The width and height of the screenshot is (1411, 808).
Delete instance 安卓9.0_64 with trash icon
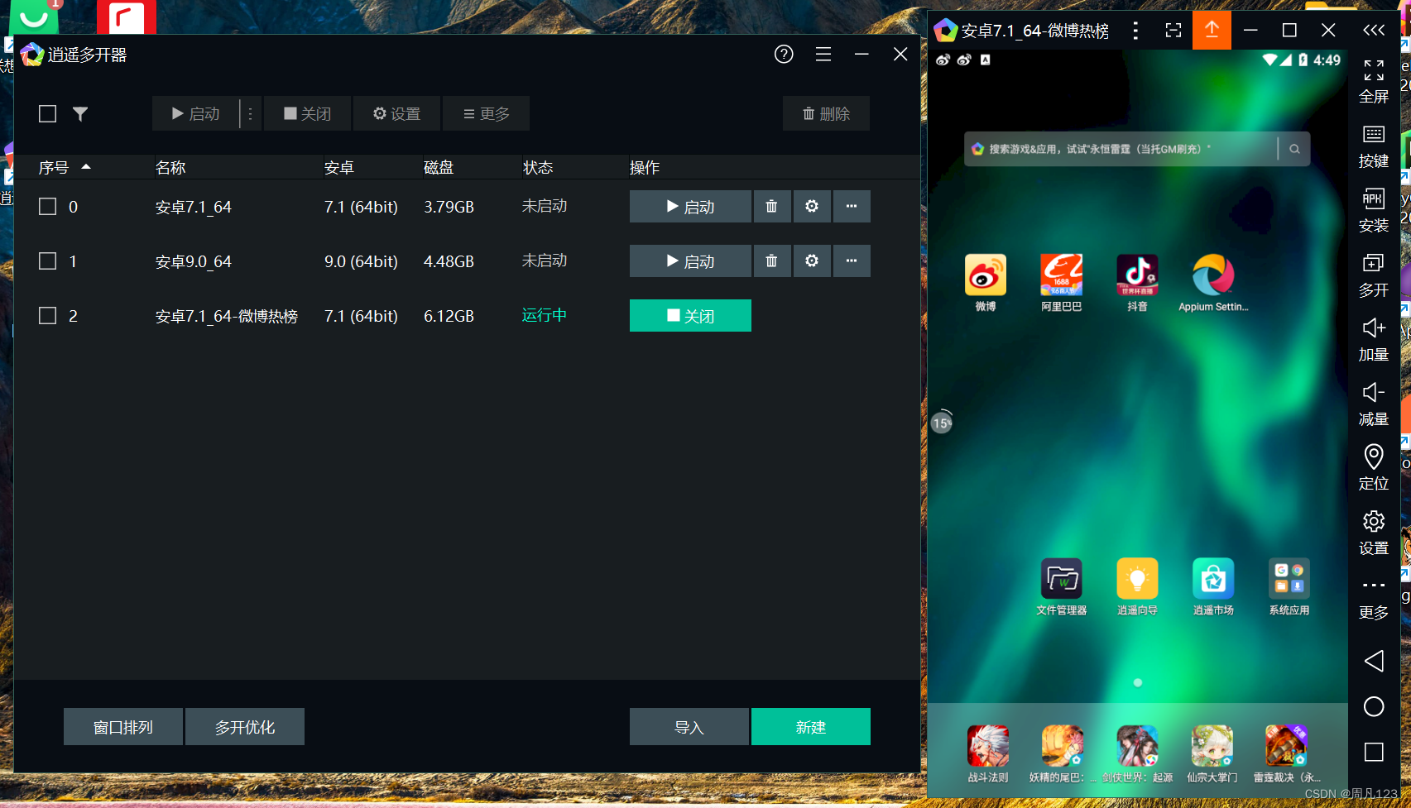(771, 261)
